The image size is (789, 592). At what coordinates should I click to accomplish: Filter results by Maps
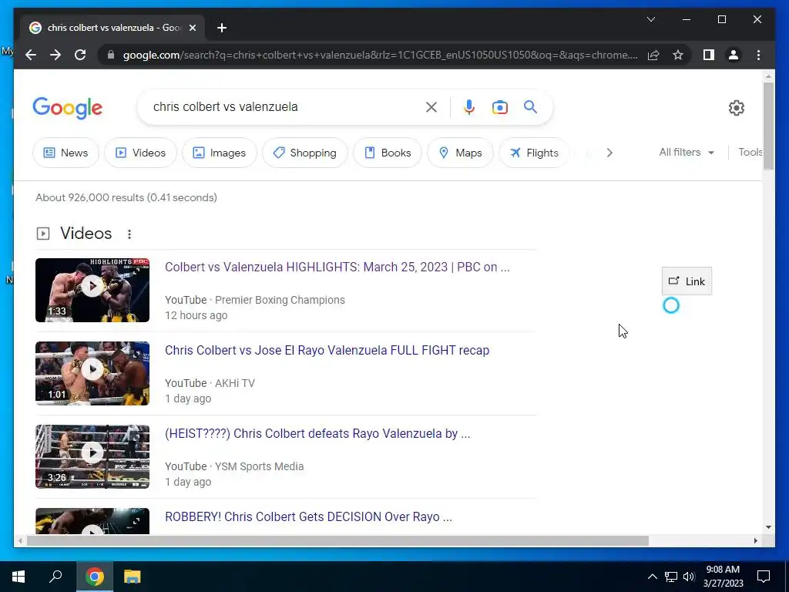[x=460, y=153]
